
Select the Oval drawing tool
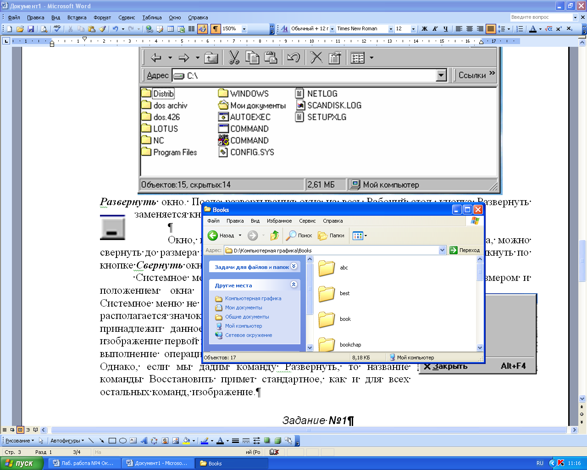pos(122,441)
